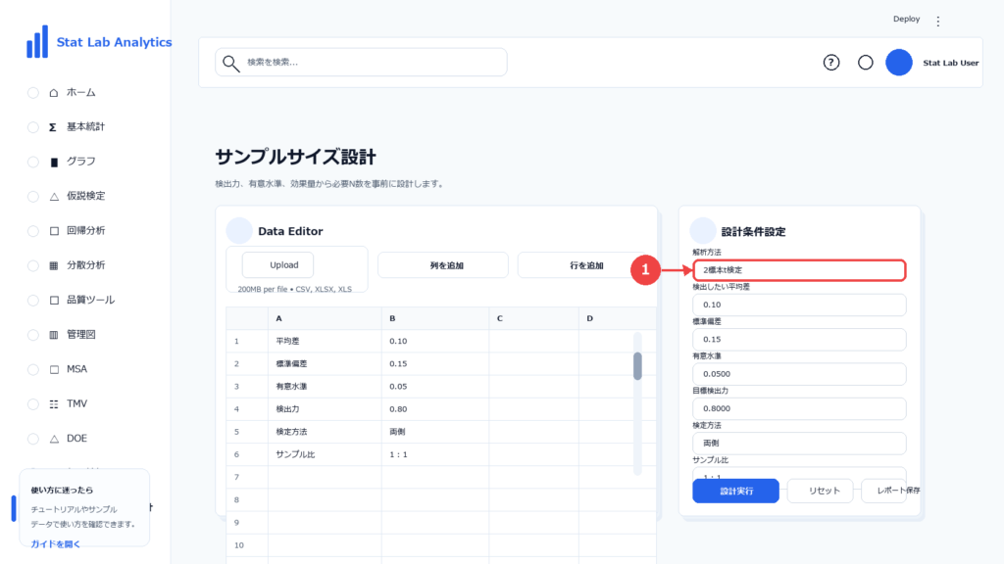Select the 仮説検定 radio button
The width and height of the screenshot is (1004, 564).
point(33,196)
